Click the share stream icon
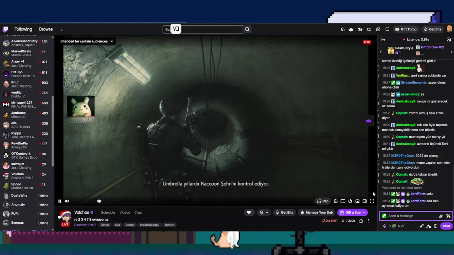This screenshot has height=255, width=454. pyautogui.click(x=361, y=221)
